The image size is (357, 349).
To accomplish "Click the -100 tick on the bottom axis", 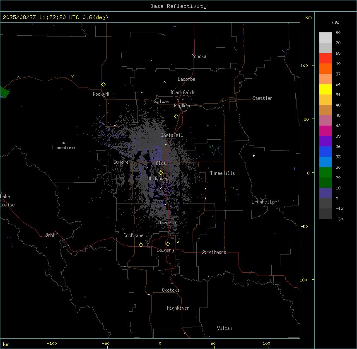I will click(52, 343).
